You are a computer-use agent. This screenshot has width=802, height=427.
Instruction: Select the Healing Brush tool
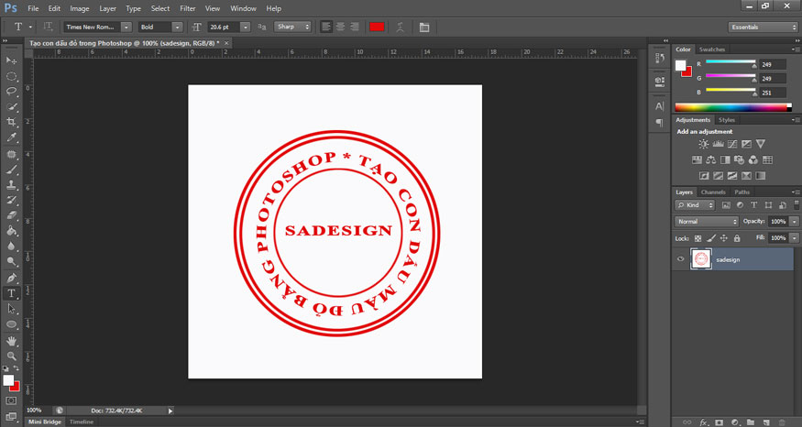(11, 155)
